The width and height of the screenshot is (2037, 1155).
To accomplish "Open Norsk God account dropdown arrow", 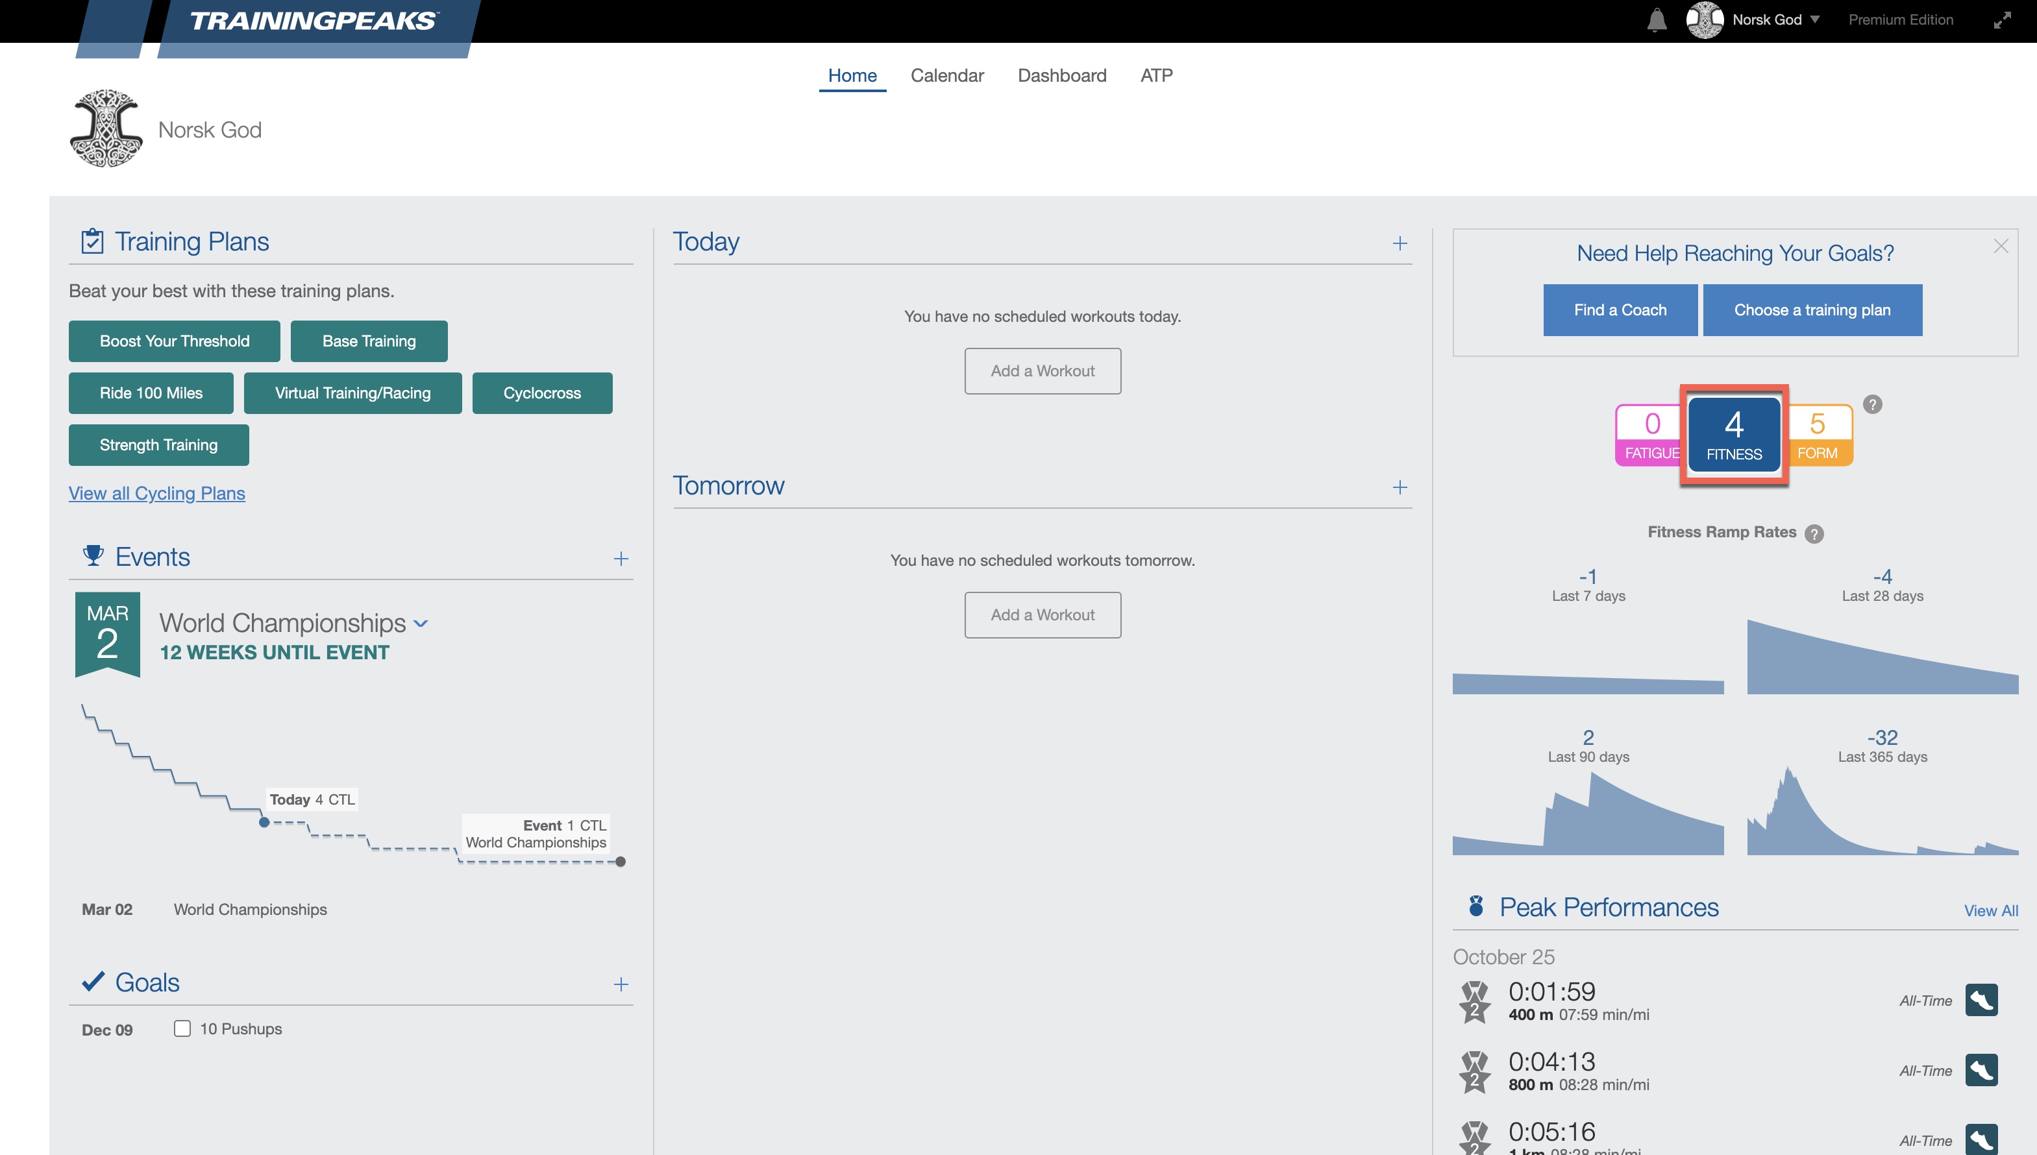I will (1814, 19).
